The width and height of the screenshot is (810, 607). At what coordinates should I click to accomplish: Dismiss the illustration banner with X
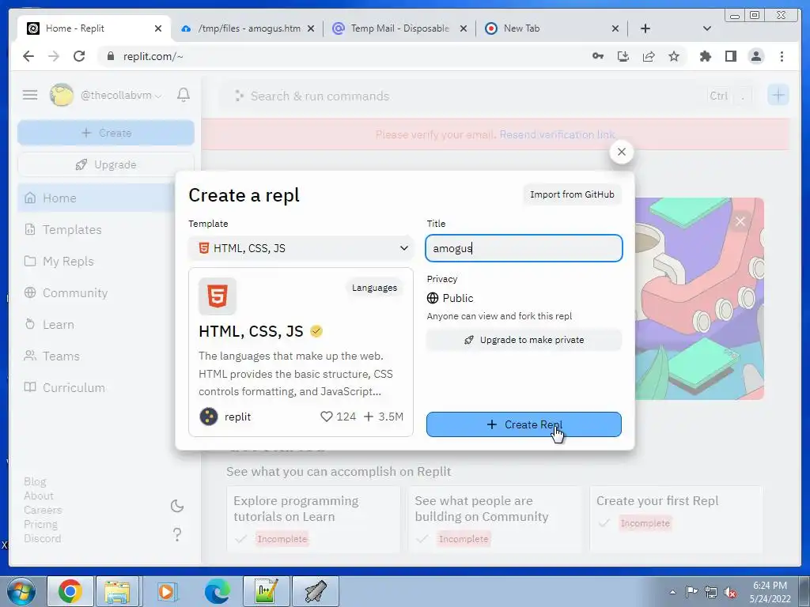[x=740, y=221]
